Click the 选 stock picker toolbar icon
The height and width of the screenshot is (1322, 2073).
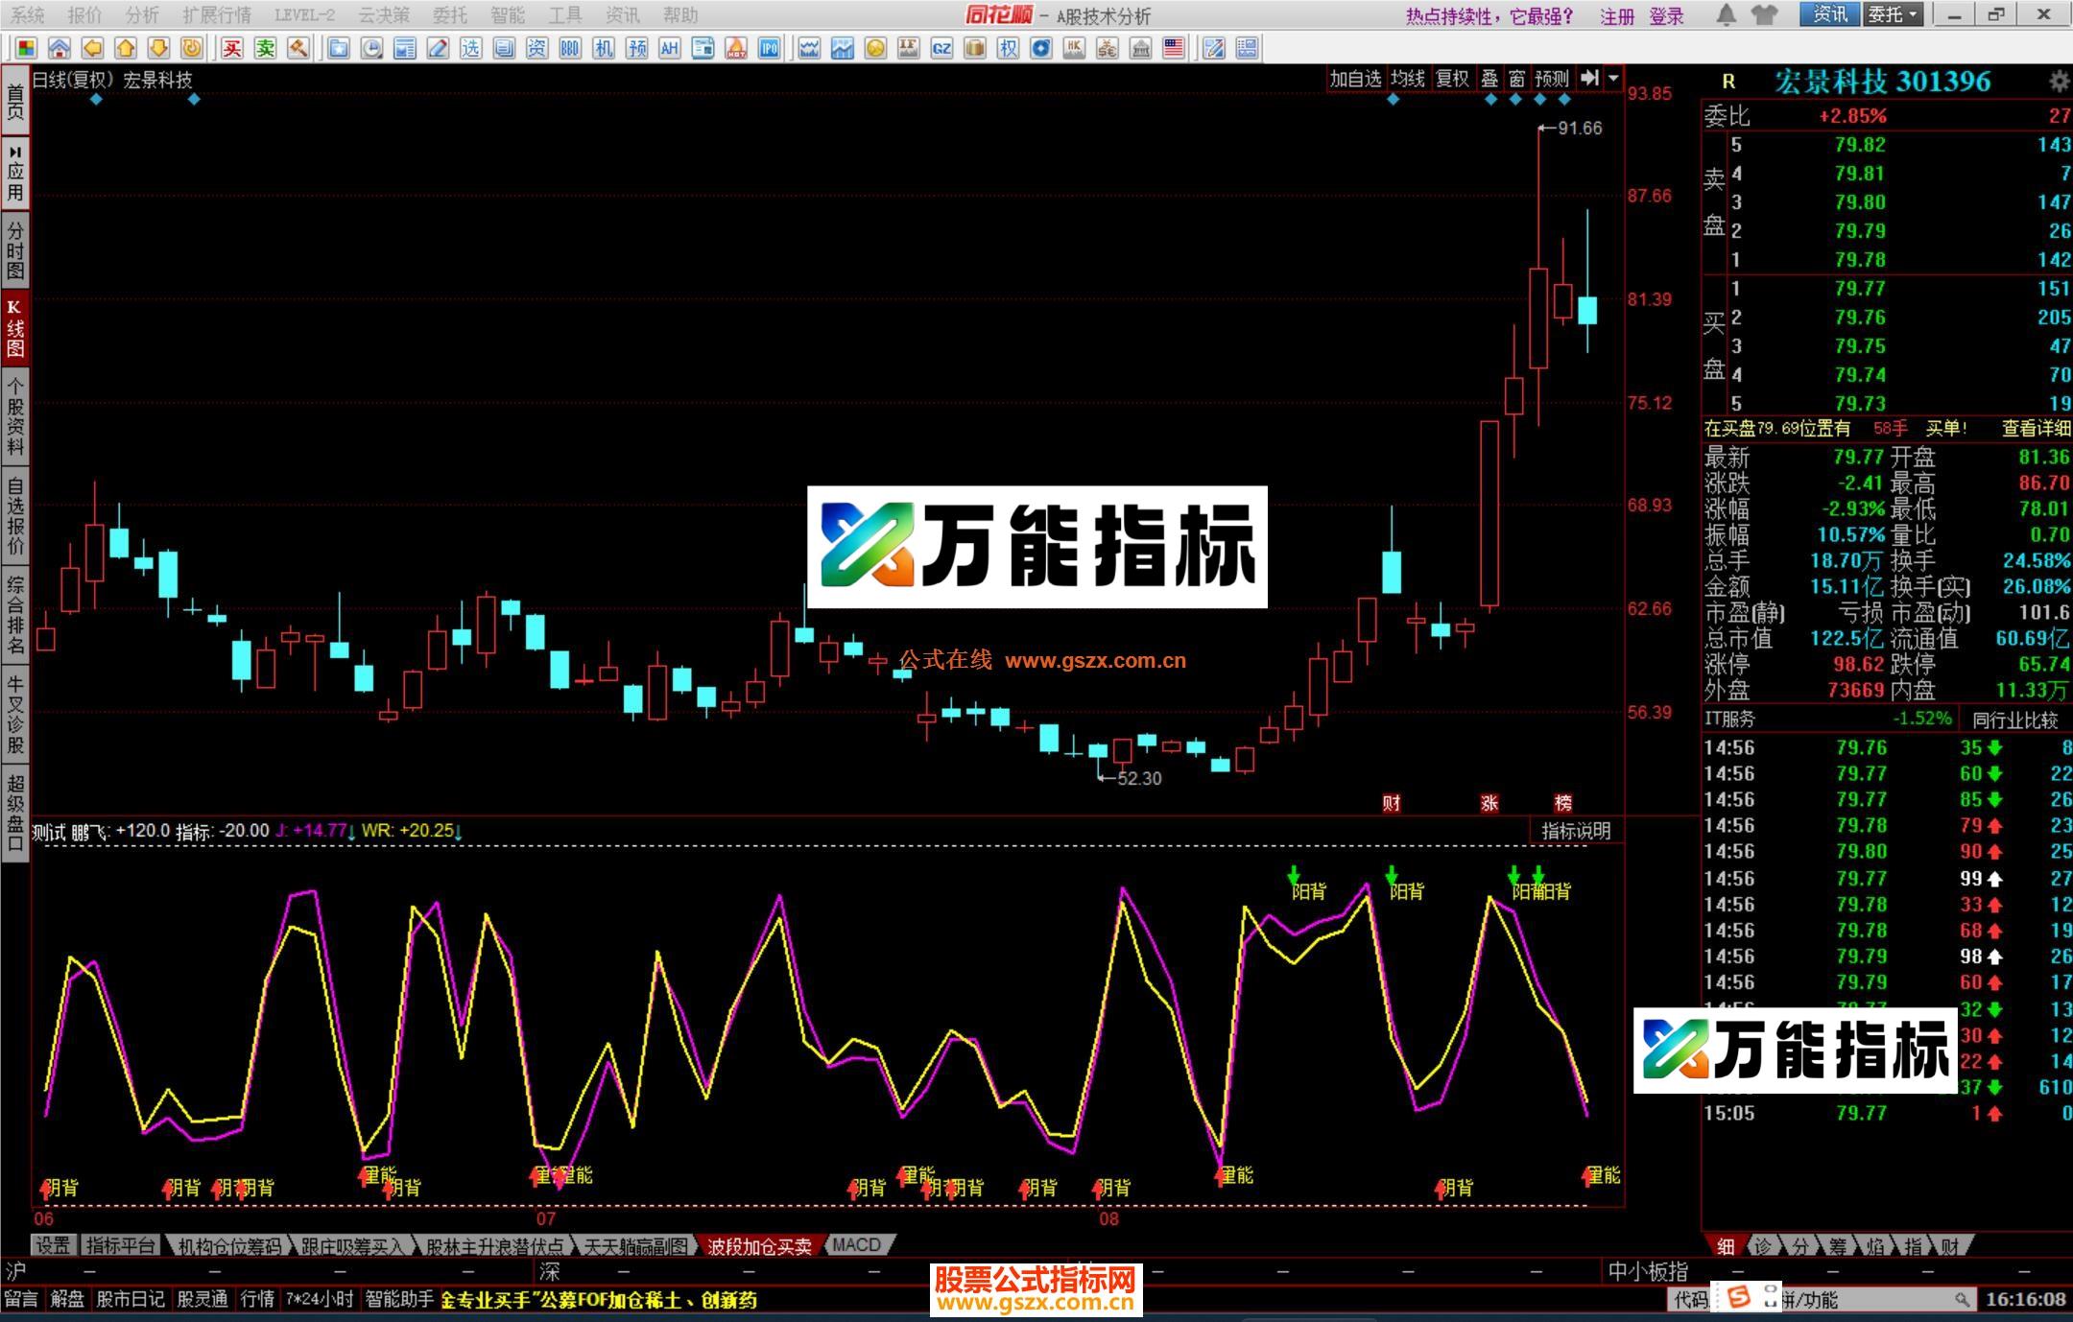471,48
